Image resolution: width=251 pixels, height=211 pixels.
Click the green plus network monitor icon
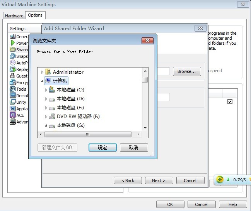click(220, 179)
